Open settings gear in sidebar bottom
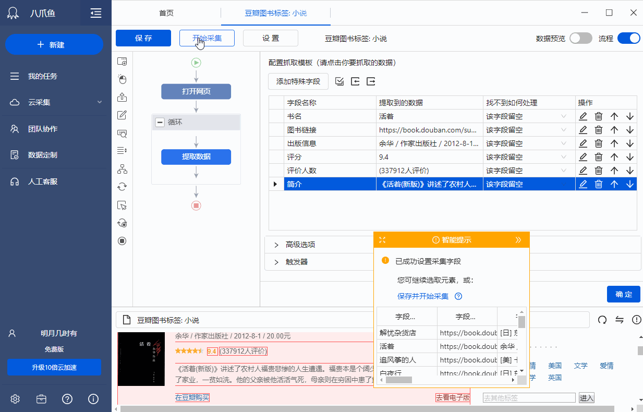Screen dimensions: 643x412 tap(15, 399)
